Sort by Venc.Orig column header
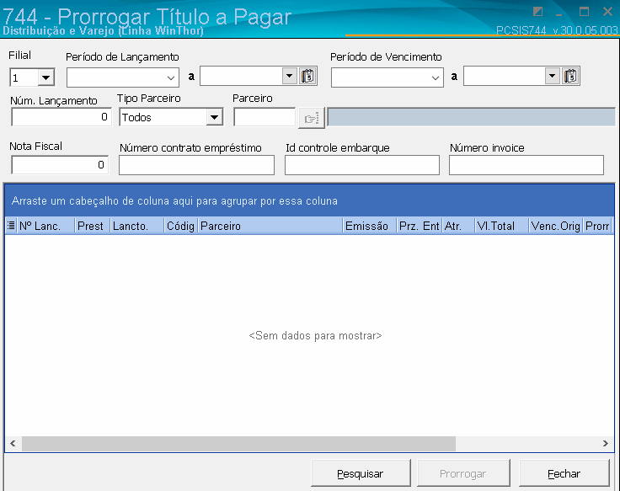Viewport: 620px width, 491px height. click(556, 226)
